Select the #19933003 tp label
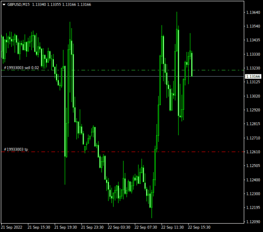The height and width of the screenshot is (232, 263). (x=16, y=149)
